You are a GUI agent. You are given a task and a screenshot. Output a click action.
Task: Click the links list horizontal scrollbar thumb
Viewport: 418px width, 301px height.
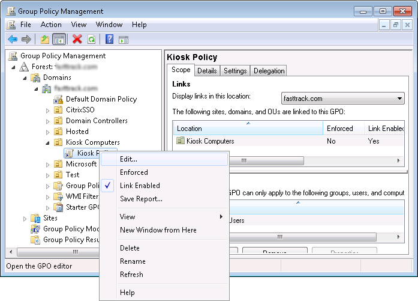(x=266, y=160)
